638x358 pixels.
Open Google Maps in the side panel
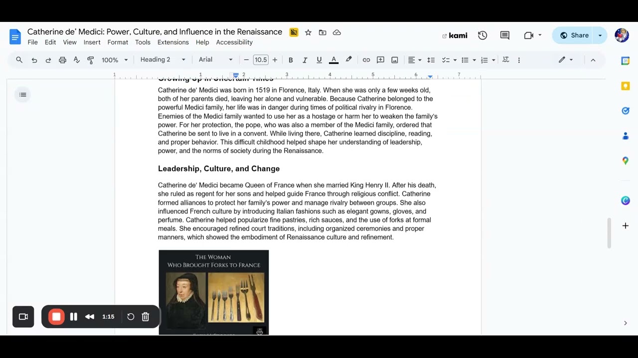click(626, 161)
